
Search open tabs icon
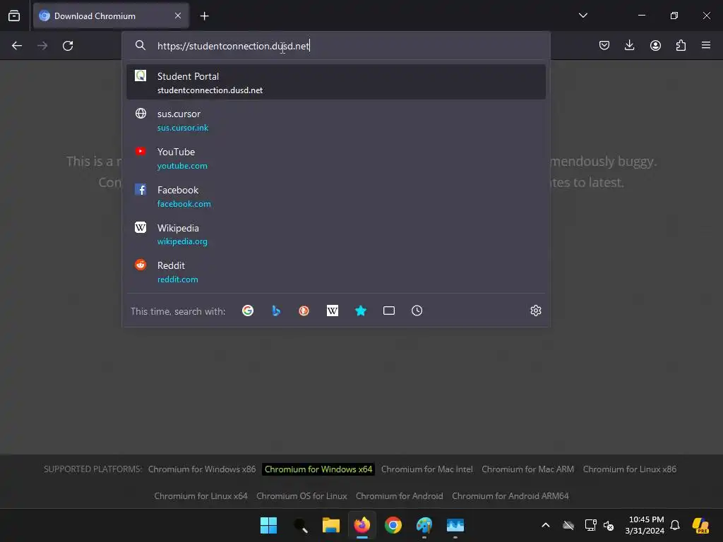pyautogui.click(x=389, y=311)
